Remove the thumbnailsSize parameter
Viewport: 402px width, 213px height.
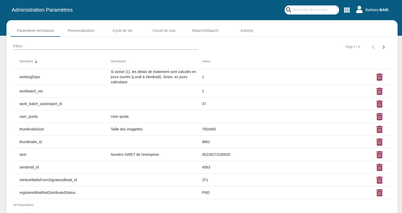pyautogui.click(x=379, y=129)
